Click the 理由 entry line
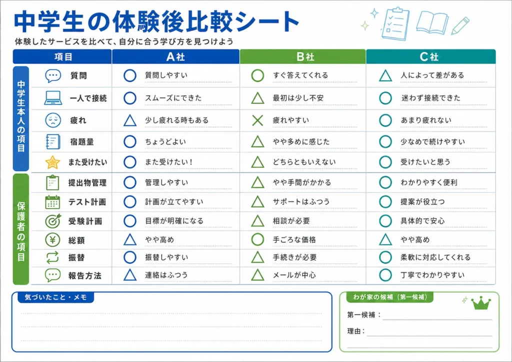This screenshot has width=512, height=362. [429, 332]
